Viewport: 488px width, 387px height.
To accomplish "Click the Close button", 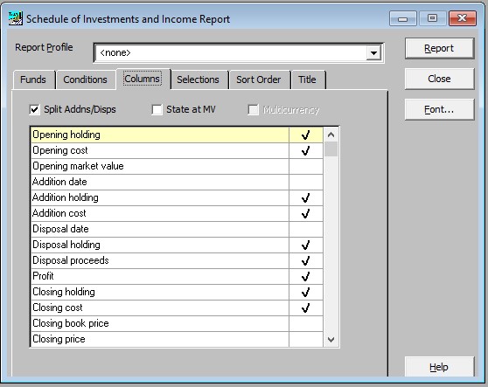I will [x=439, y=79].
